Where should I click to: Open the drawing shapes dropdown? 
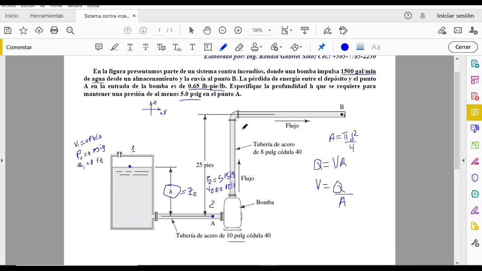point(296,47)
